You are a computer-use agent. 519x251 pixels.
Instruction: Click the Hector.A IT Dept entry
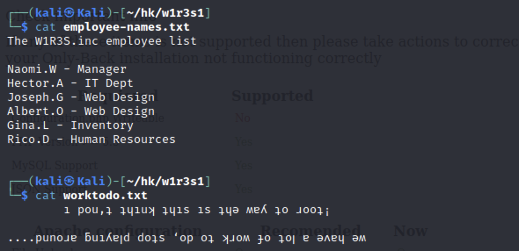pyautogui.click(x=70, y=83)
